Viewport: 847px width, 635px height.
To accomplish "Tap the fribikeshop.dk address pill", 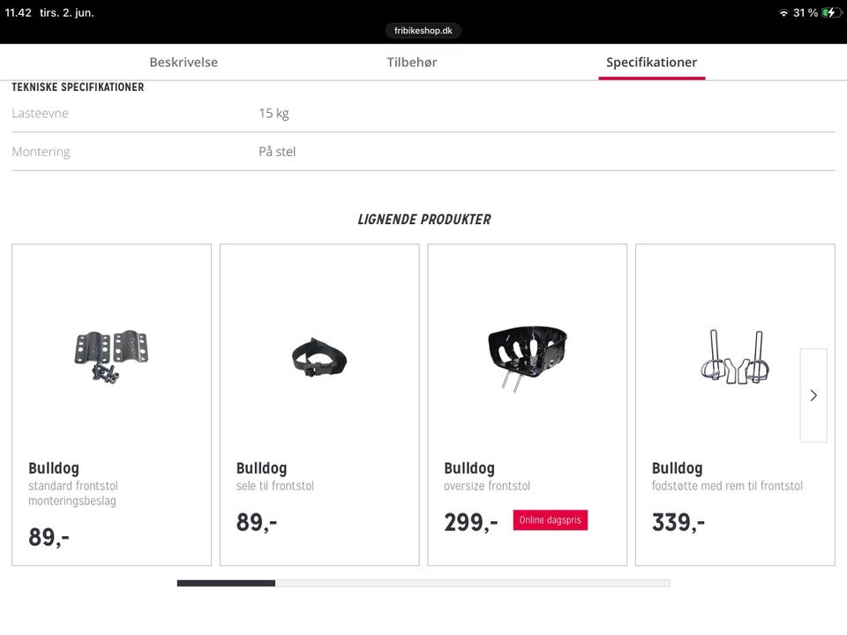I will click(423, 30).
